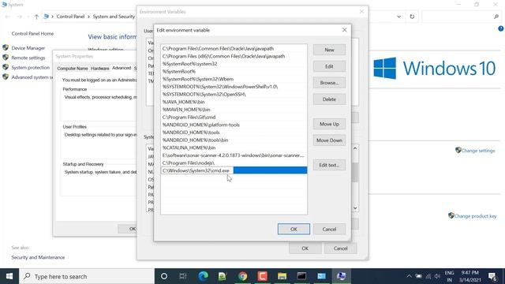Close the Edit environment variable dialog
This screenshot has width=505, height=284.
click(344, 30)
